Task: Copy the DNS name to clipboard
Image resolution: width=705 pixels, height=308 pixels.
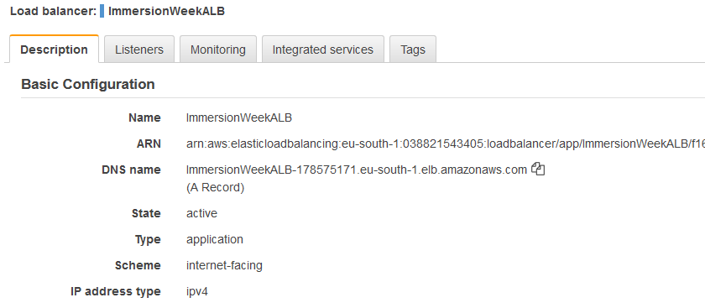Action: (x=538, y=169)
